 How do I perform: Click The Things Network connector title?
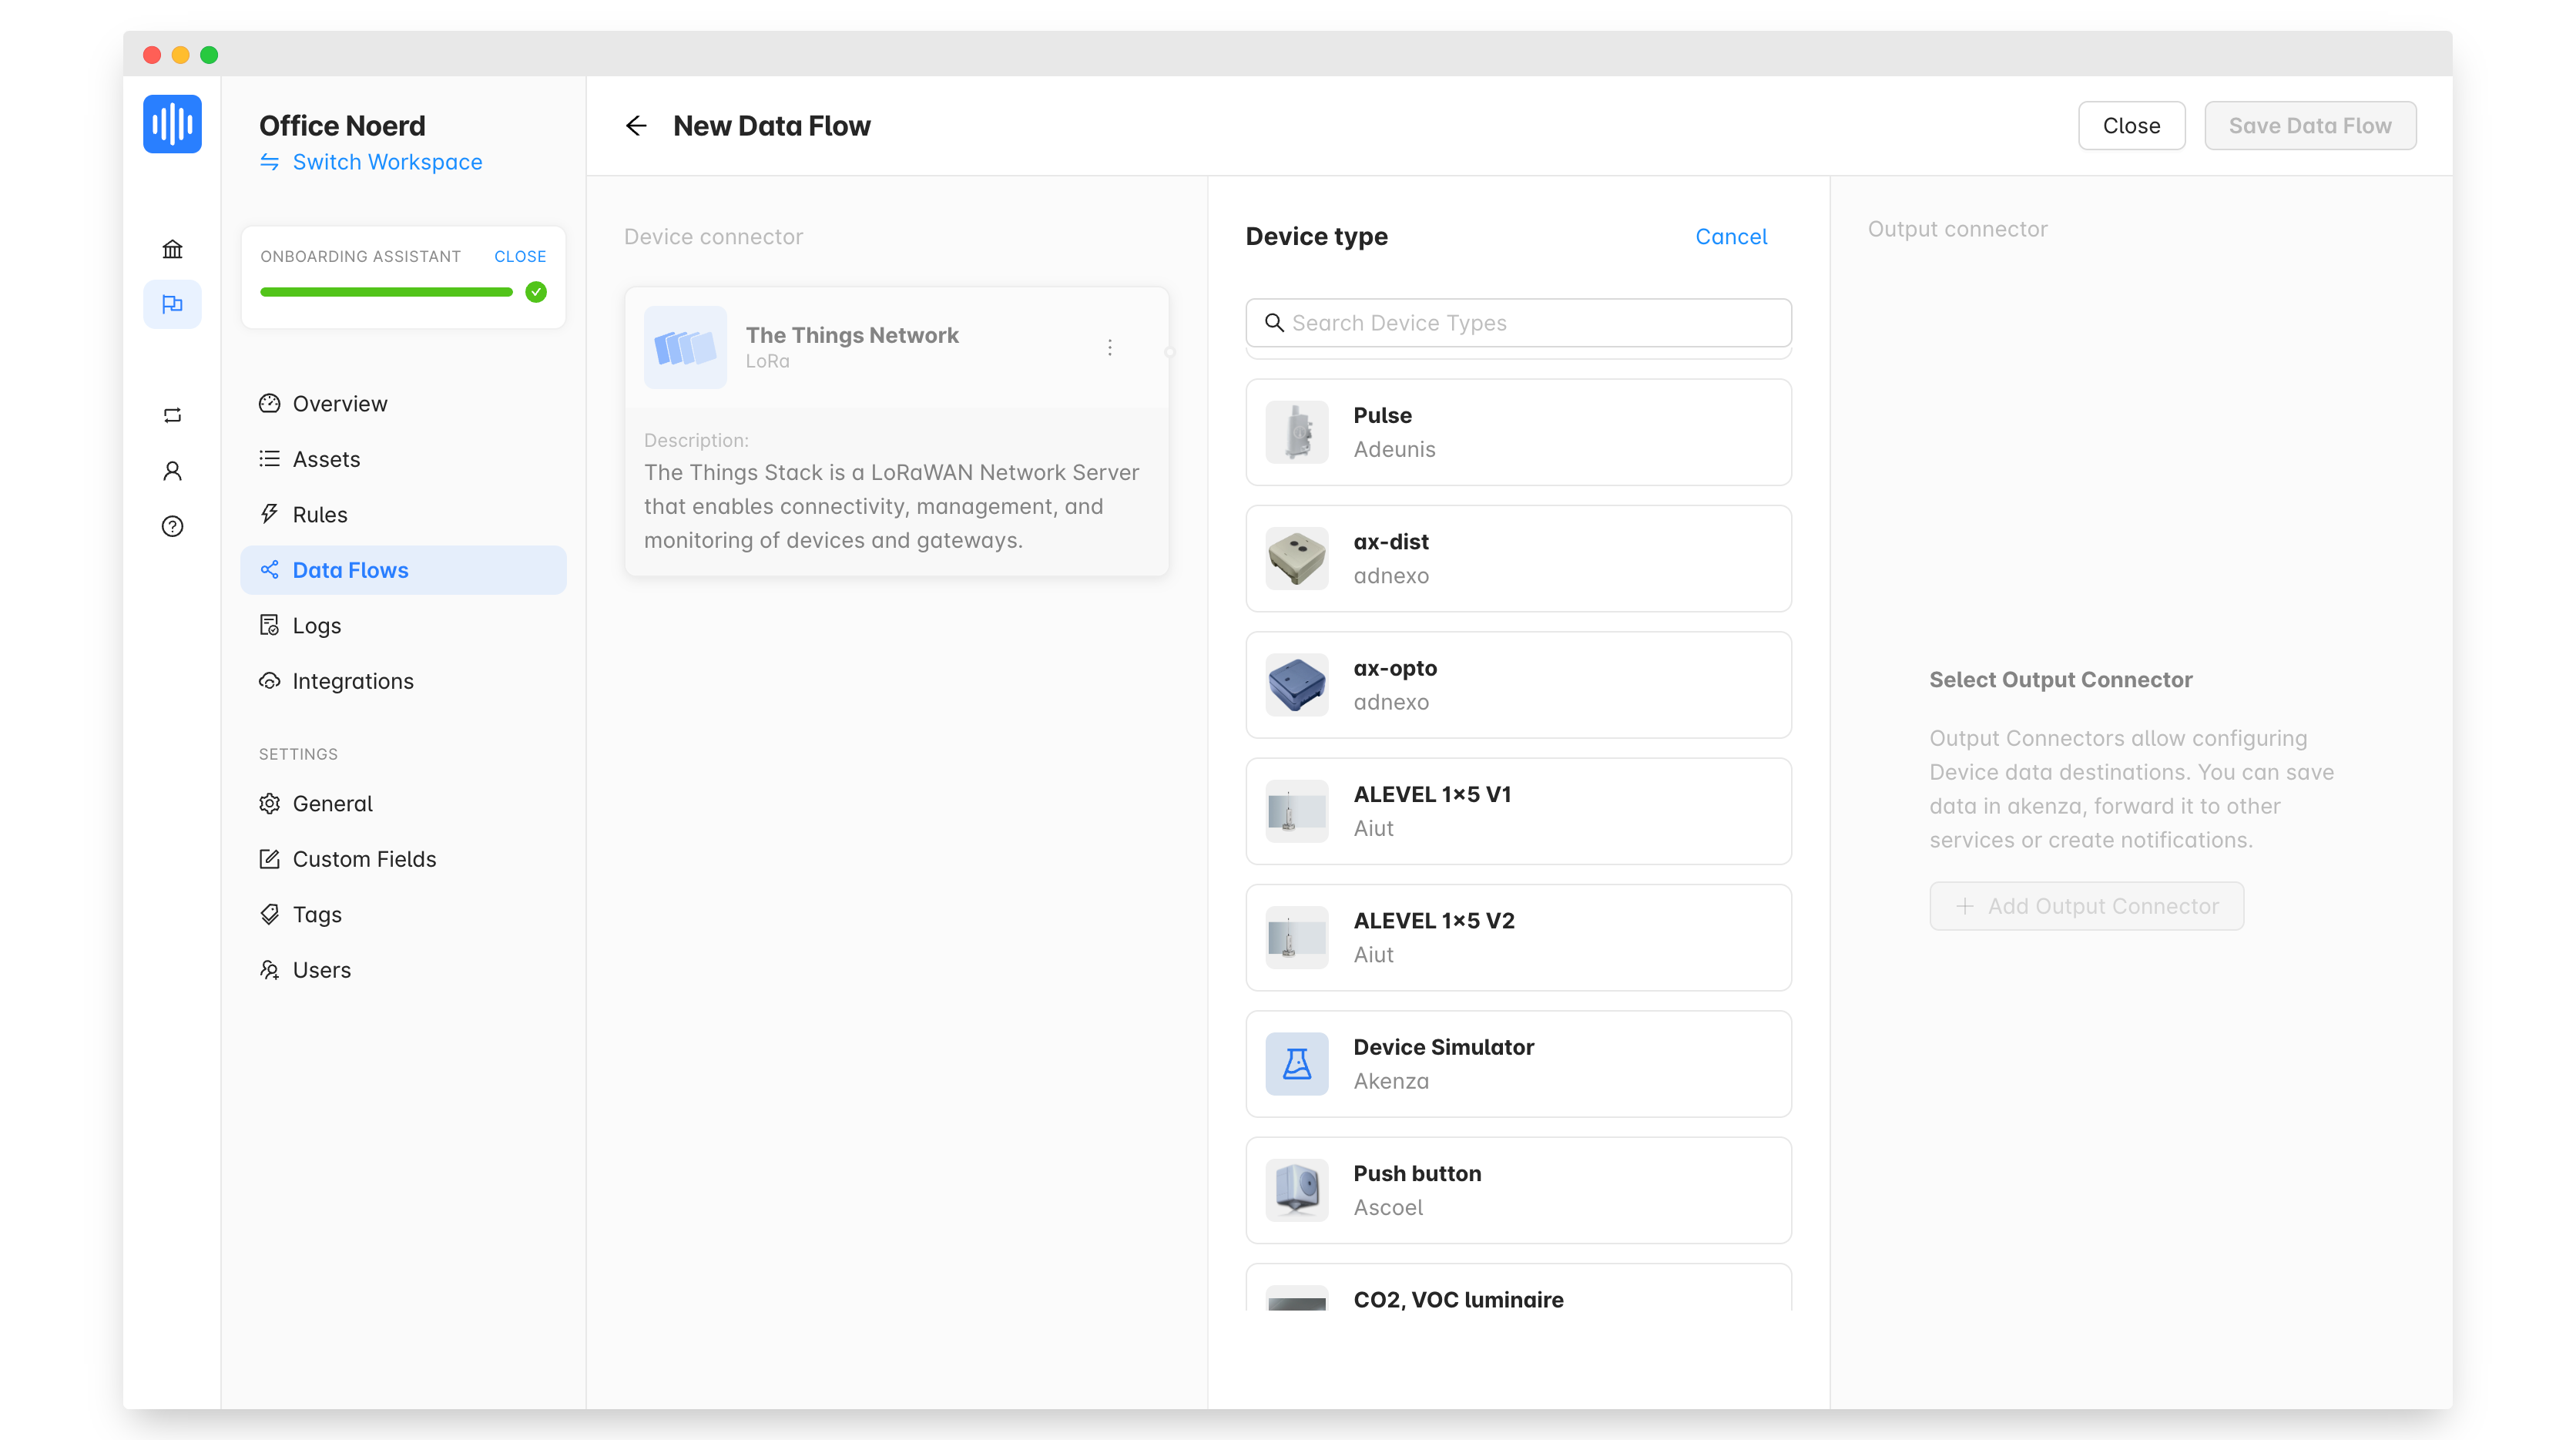point(852,335)
